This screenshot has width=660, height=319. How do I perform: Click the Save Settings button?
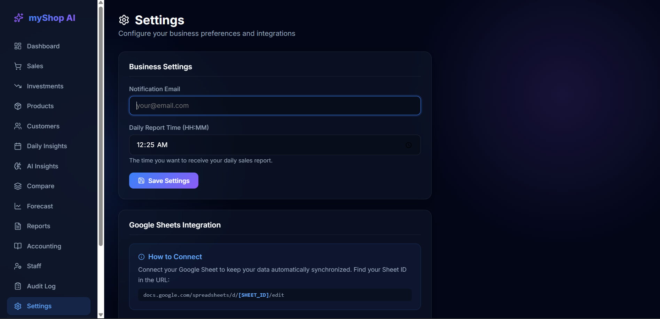pyautogui.click(x=164, y=181)
